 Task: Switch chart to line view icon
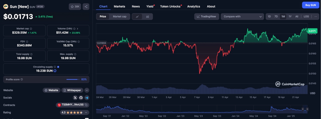tap(137, 17)
